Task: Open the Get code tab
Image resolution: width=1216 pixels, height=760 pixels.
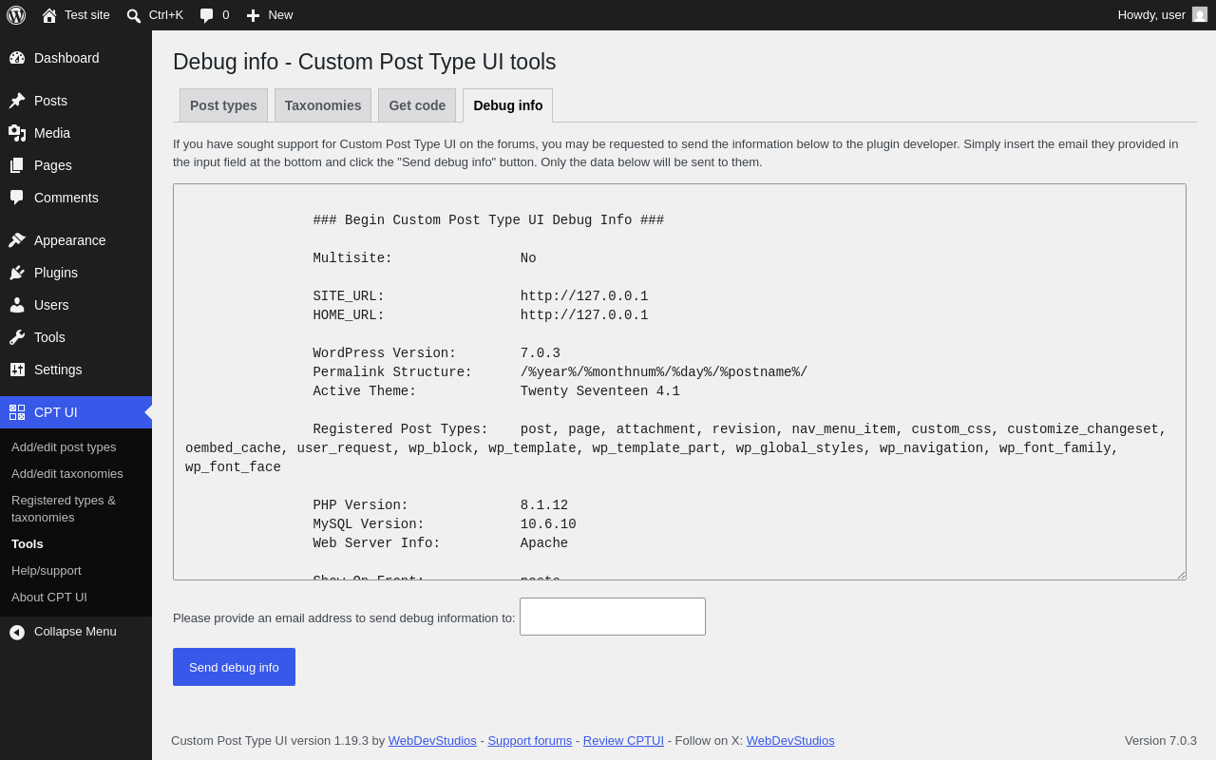Action: [417, 105]
